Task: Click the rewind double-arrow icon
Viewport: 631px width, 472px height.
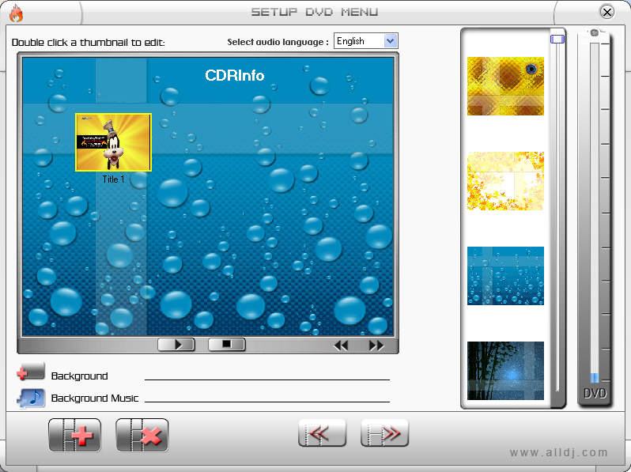Action: coord(341,346)
